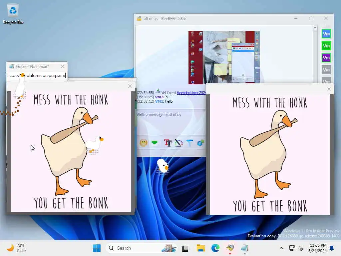Select the purple Vm user avatar
341x256 pixels.
pos(326,58)
